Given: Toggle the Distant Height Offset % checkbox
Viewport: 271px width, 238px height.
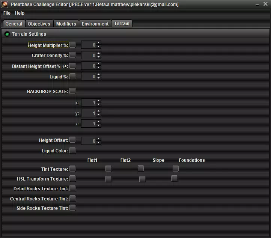Looking at the screenshot, I should [x=72, y=66].
